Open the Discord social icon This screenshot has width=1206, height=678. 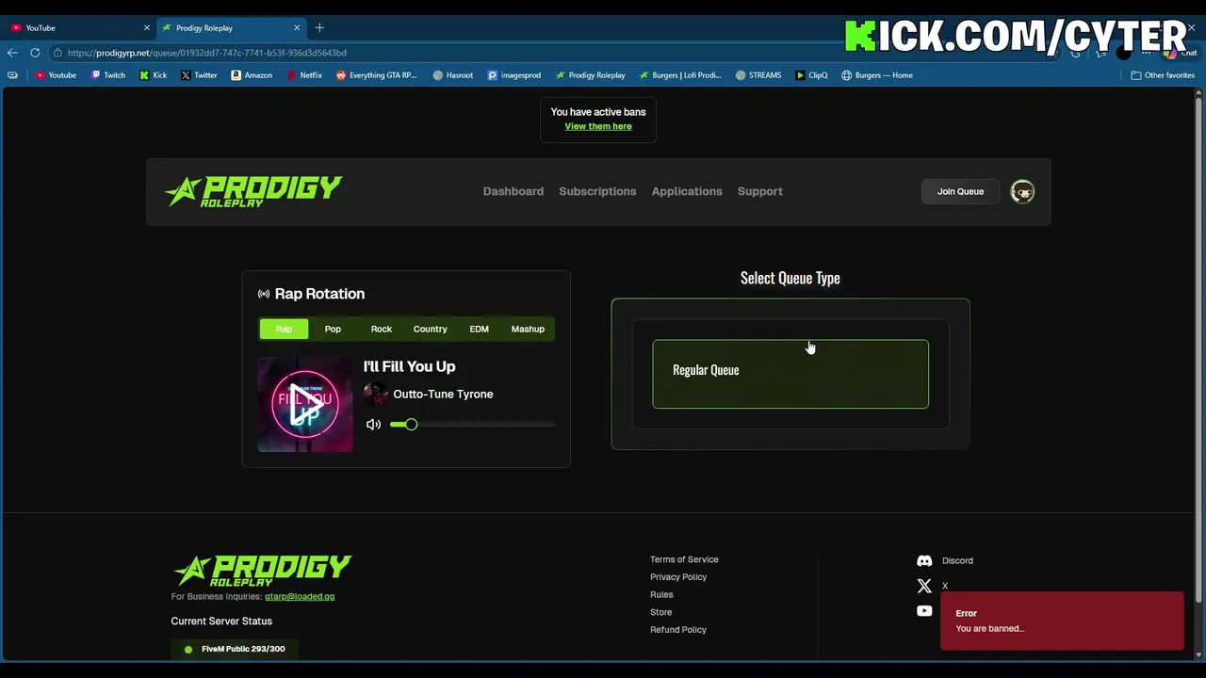[924, 560]
